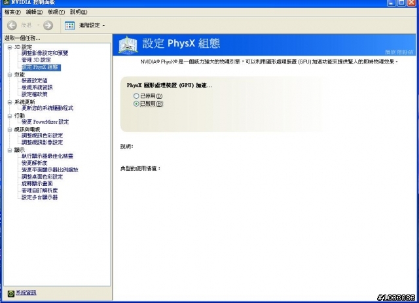
Task: Open 變更解析度 task
Action: 35,163
